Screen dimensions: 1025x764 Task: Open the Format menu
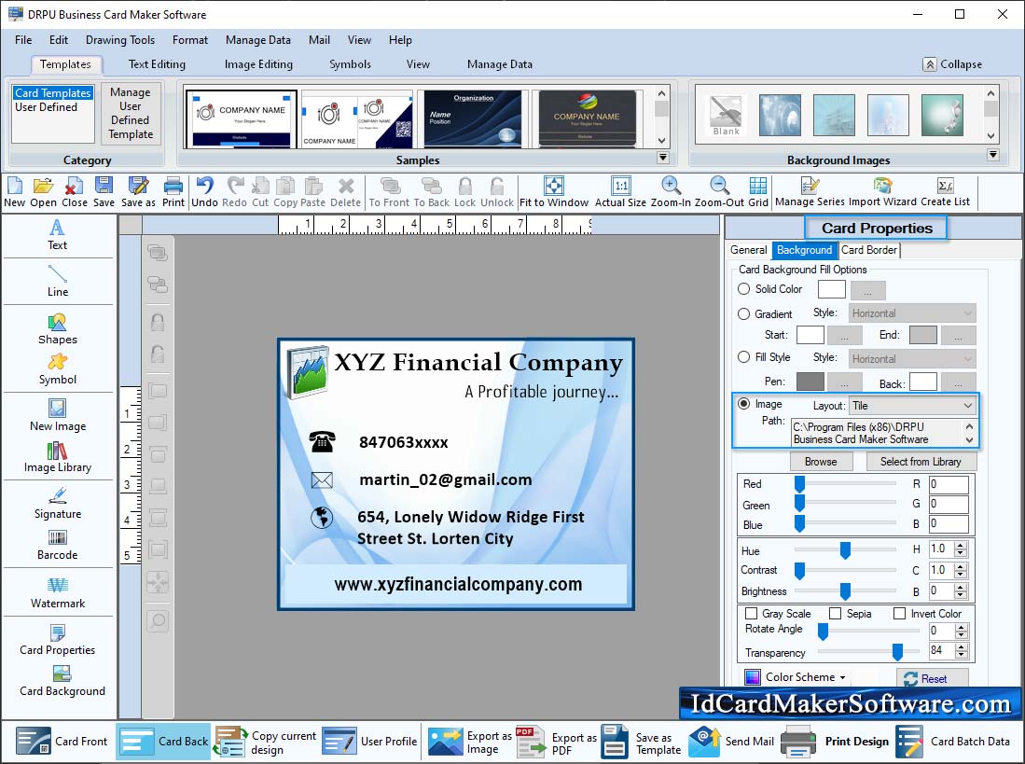(x=190, y=40)
